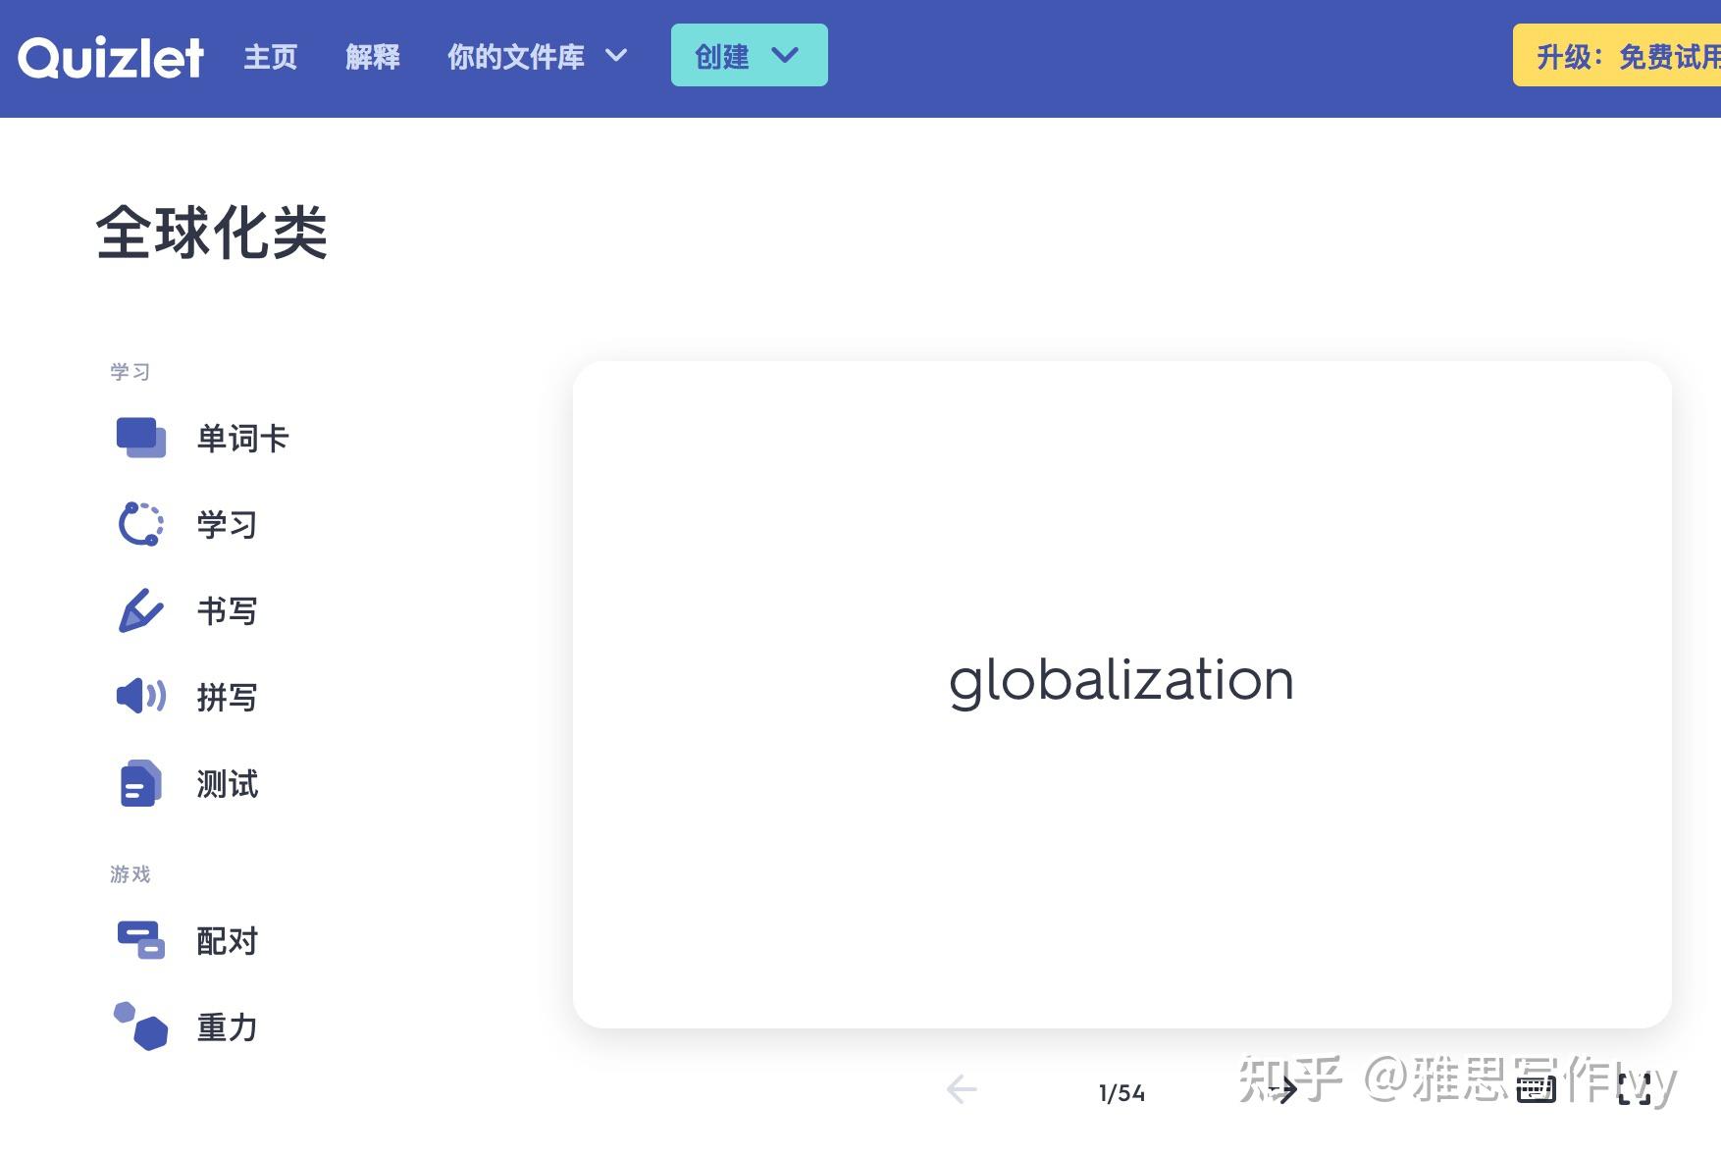
Task: Go to the 主页 home tab
Action: [270, 56]
